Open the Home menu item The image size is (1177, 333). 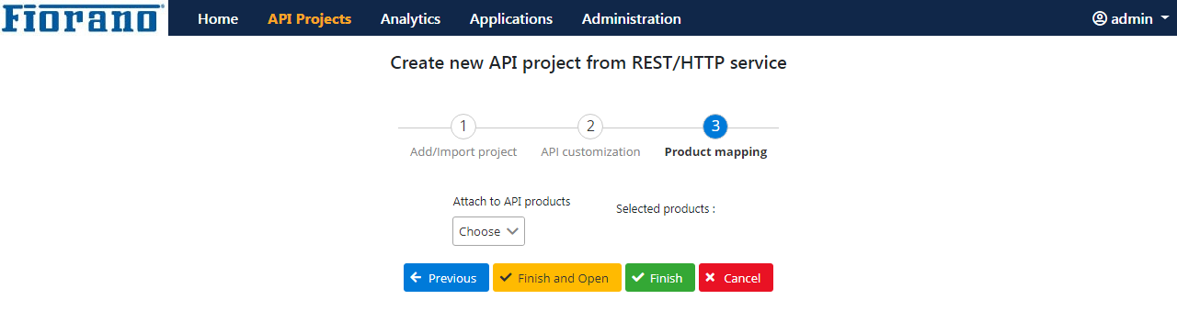218,18
